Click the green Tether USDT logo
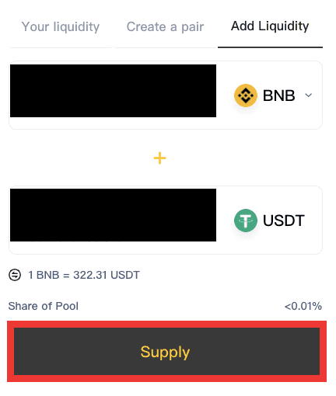Image resolution: width=336 pixels, height=396 pixels. point(246,221)
